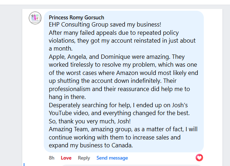The image size is (230, 166).
Task: Click Princess Romy Gorsuch's profile picture
Action: 35,18
